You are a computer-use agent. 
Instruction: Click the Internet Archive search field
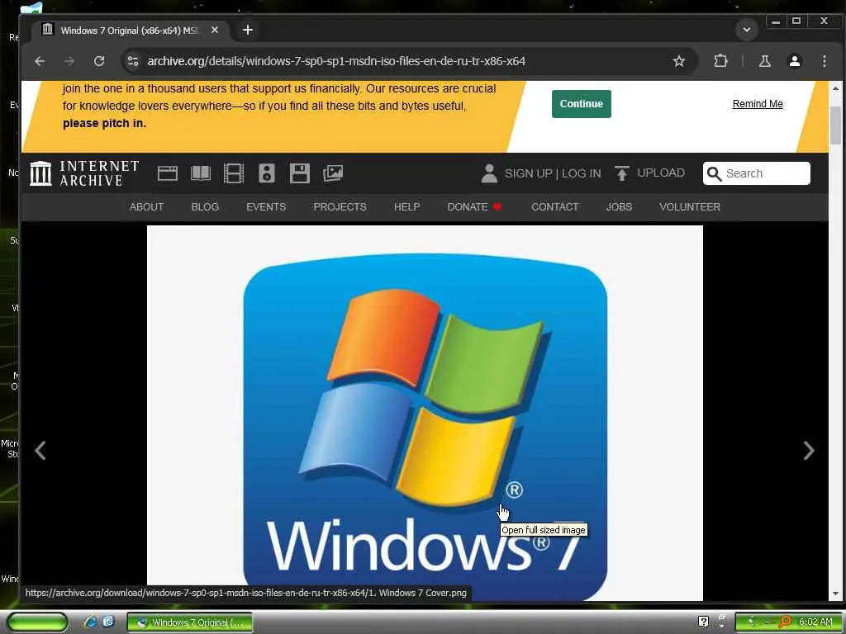757,173
